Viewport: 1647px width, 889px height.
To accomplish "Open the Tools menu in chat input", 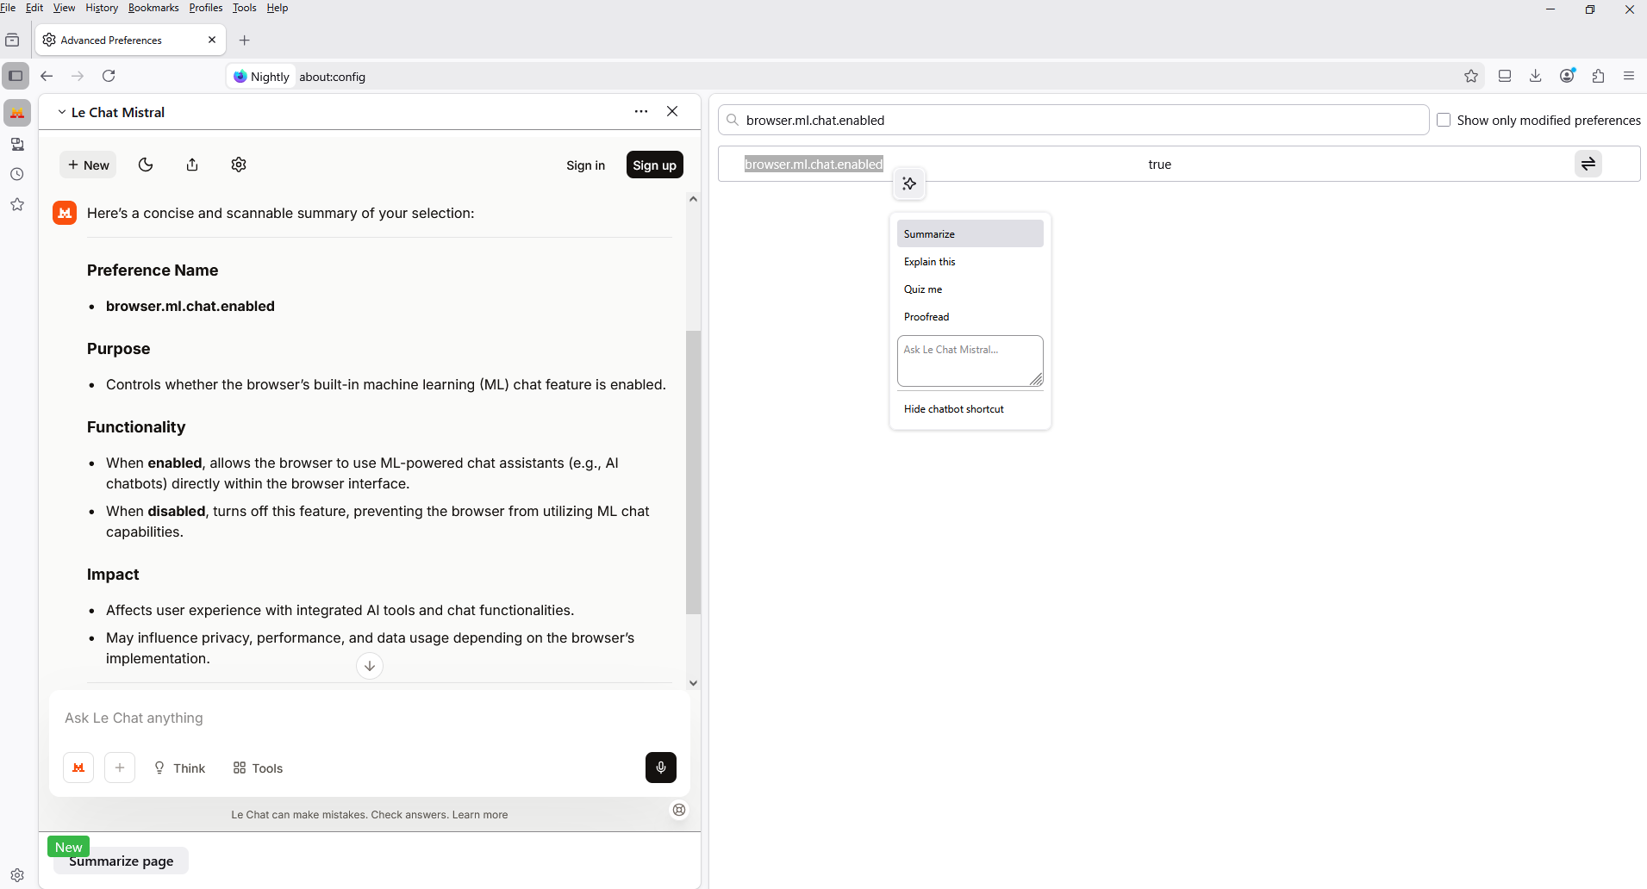I will point(258,768).
